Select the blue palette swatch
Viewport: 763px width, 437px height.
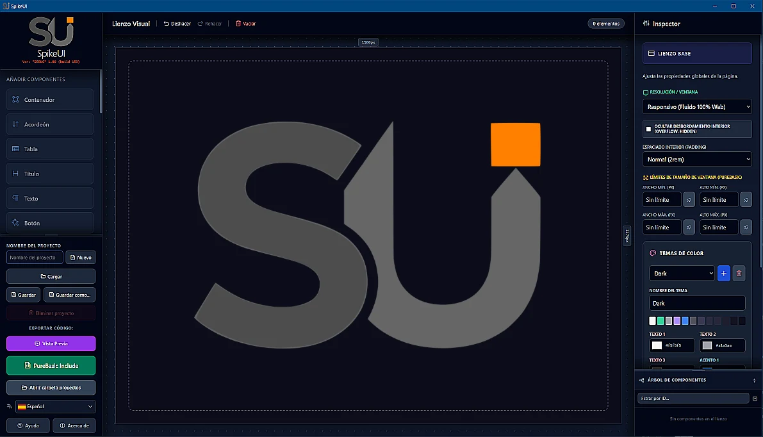coord(685,320)
